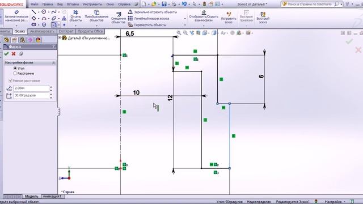
Task: Select the Line sketch tool
Action: point(34,12)
